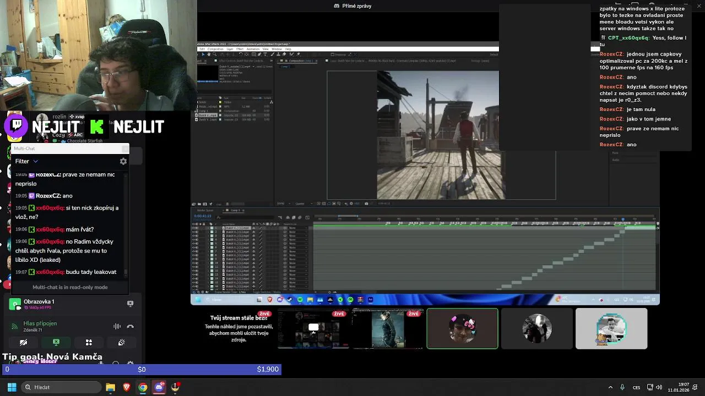Viewport: 705px width, 396px height.
Task: Open the CES keyboard language indicator
Action: tap(637, 387)
